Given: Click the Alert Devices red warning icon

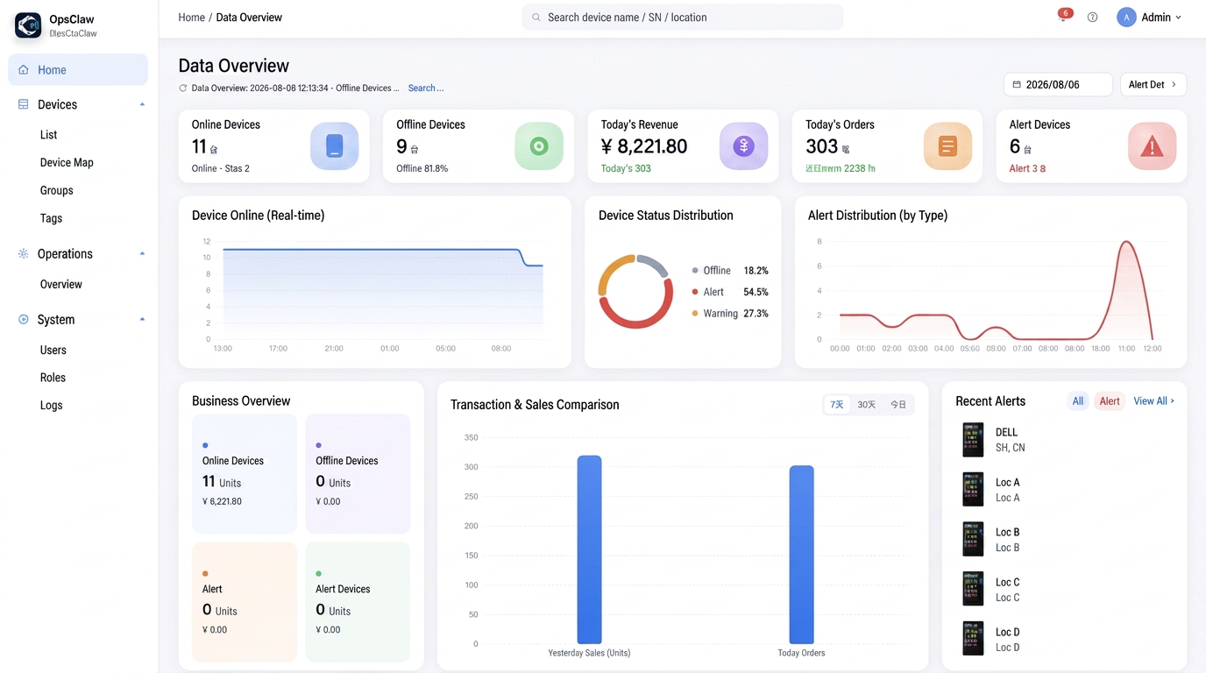Looking at the screenshot, I should pos(1152,145).
